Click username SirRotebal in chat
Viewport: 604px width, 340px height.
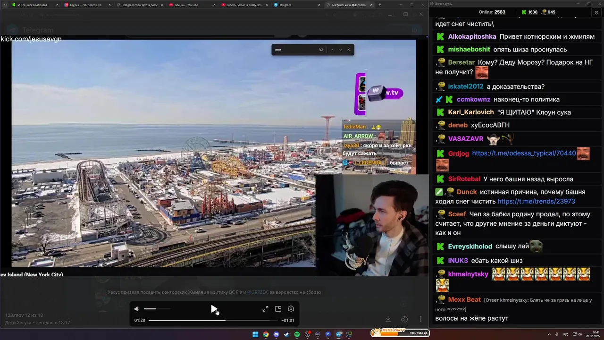click(464, 179)
